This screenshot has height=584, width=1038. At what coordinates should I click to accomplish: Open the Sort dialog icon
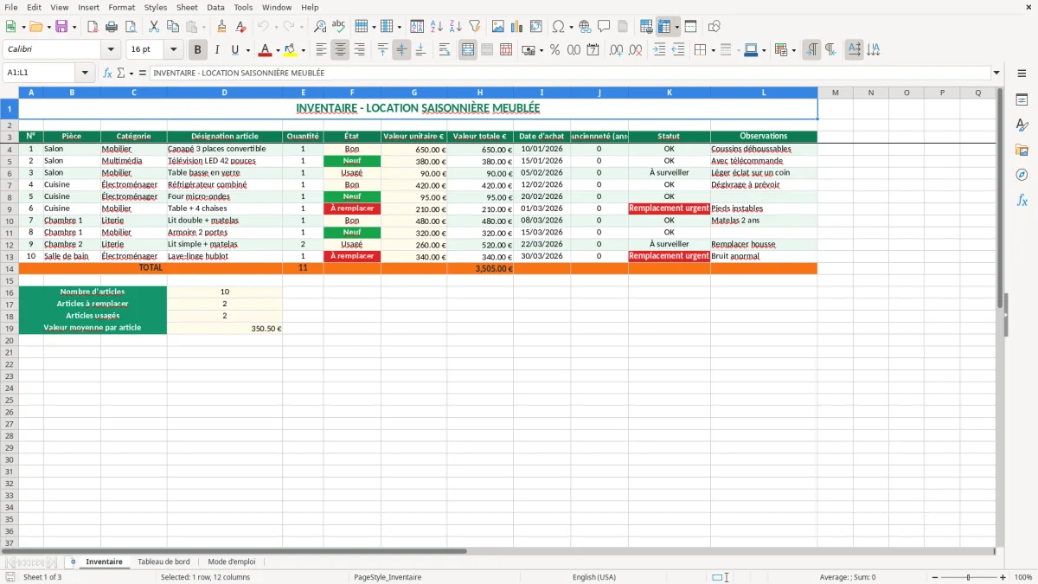[417, 27]
